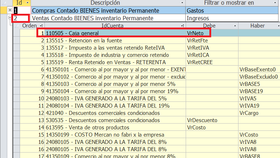Click the Filtrar o mostrar en header
This screenshot has height=158, width=280.
pos(232,3)
